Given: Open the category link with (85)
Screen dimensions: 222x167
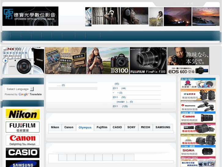Looking at the screenshot, I should (117, 84).
